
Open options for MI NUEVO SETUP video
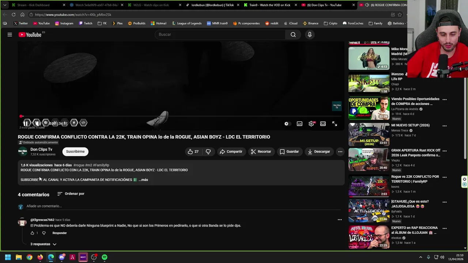tap(445, 126)
